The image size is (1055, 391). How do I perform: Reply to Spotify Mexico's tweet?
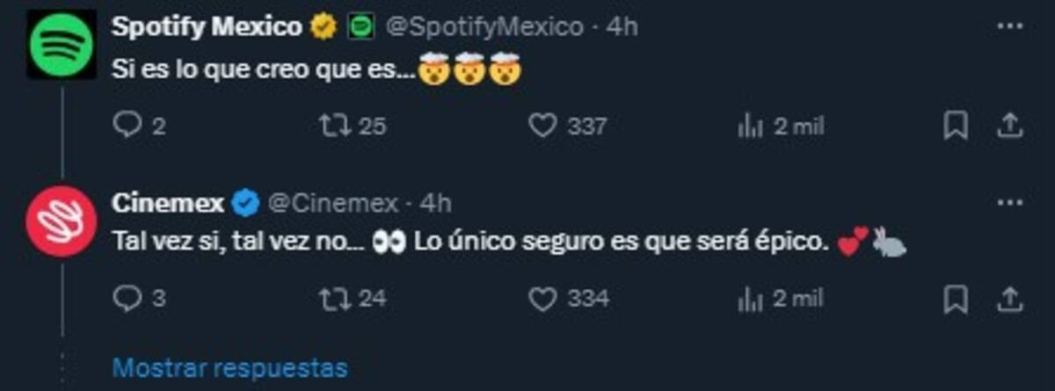127,127
